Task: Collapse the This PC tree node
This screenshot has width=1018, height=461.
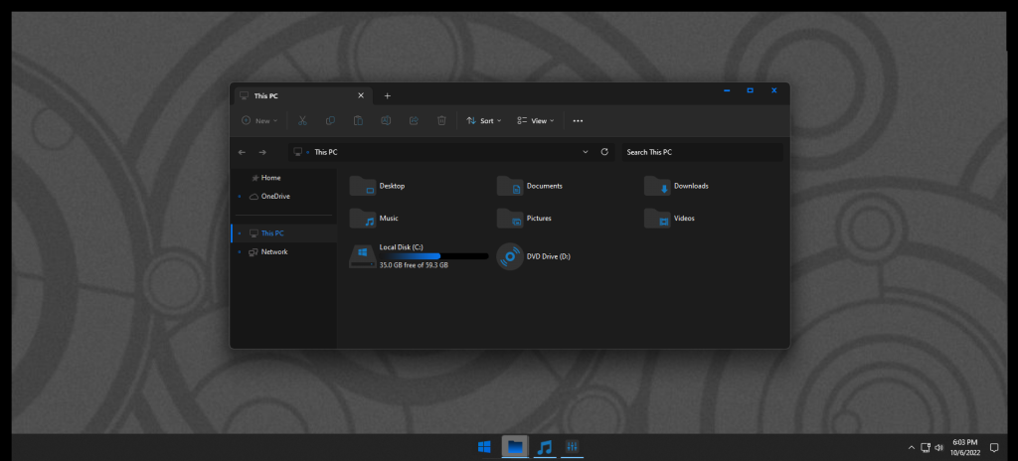Action: [240, 233]
